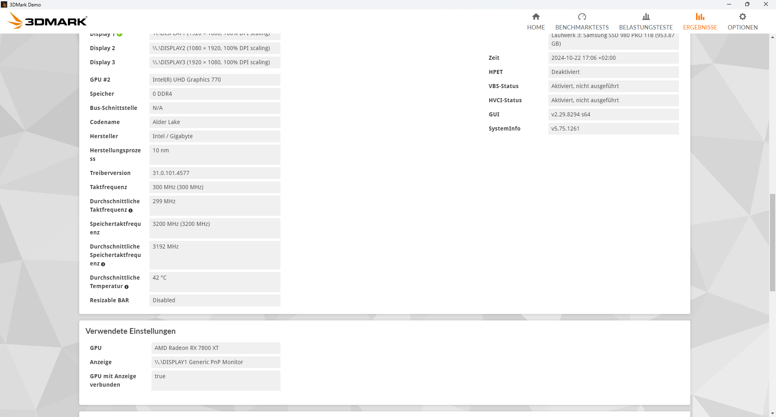776x417 pixels.
Task: Click the Resizable BAR 'Disabled' value
Action: (x=215, y=300)
